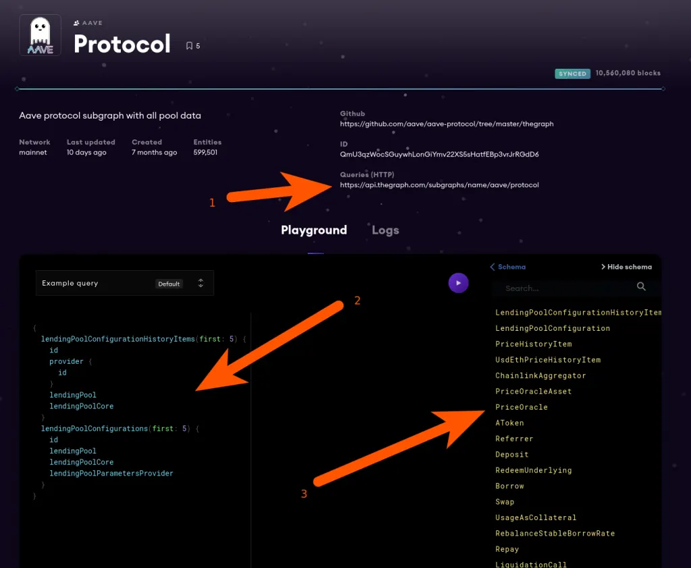
Task: Open RebalanceStableBorrowRate schema entry
Action: click(x=555, y=534)
